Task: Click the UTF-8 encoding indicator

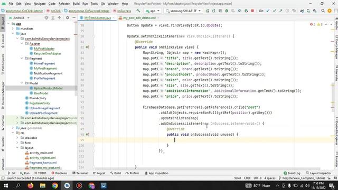Action: pos(257,178)
